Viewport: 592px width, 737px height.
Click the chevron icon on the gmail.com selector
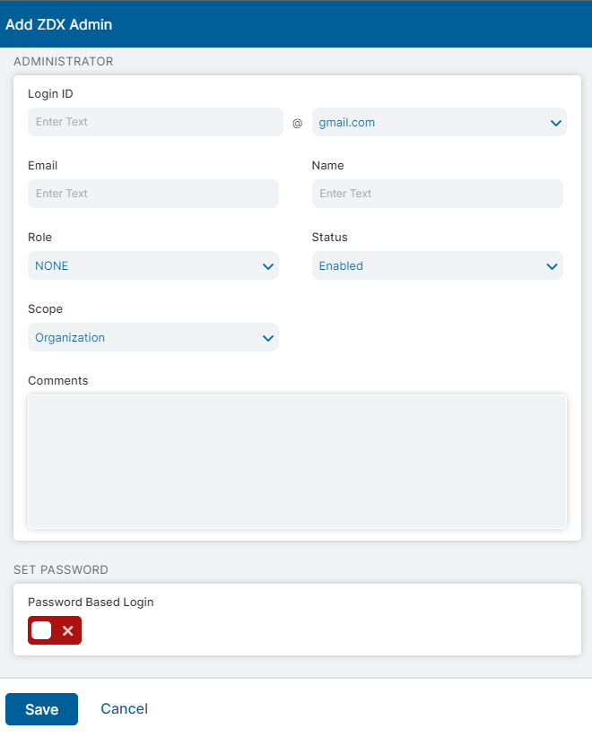point(554,122)
